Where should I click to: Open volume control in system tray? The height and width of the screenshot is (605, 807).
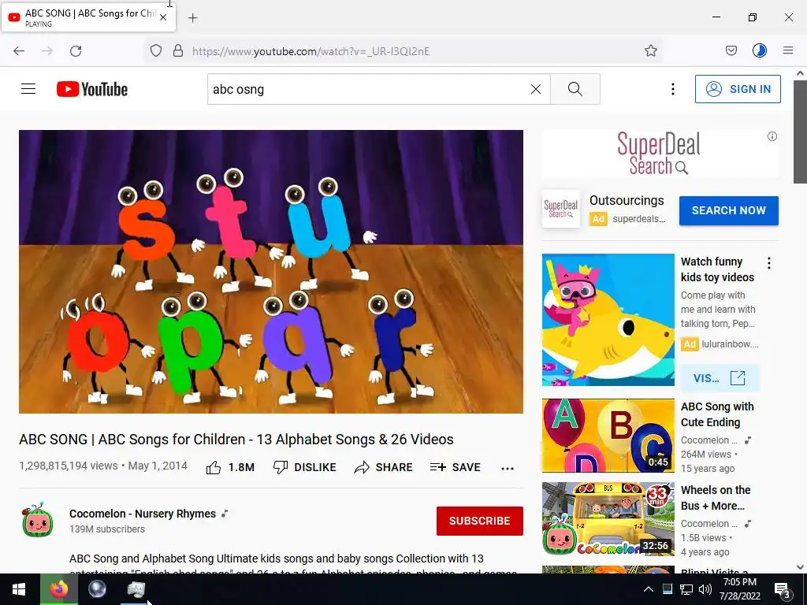point(705,589)
